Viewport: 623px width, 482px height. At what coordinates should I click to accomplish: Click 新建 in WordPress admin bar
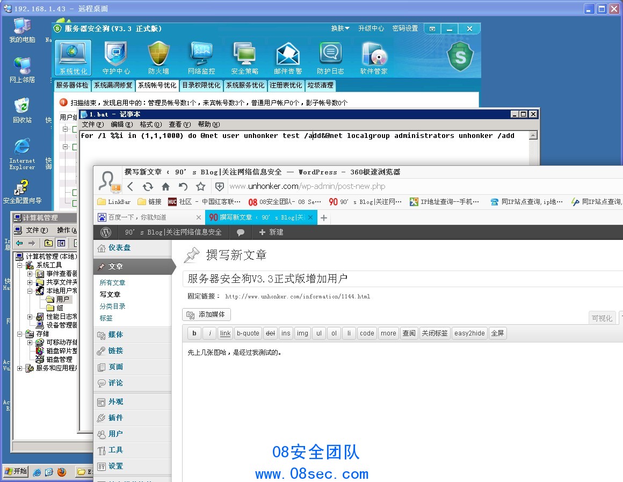click(271, 232)
